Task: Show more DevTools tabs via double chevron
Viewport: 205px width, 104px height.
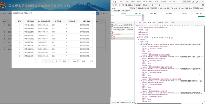Action: [171, 2]
